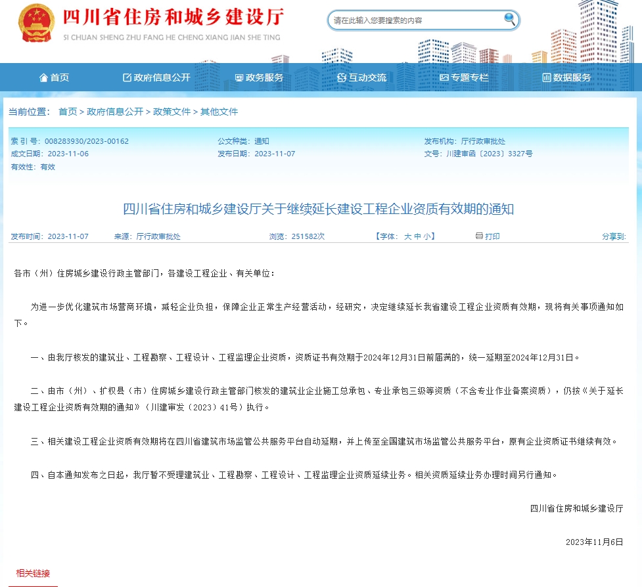Open the 首页 navigation menu
The image size is (642, 587).
coord(54,77)
